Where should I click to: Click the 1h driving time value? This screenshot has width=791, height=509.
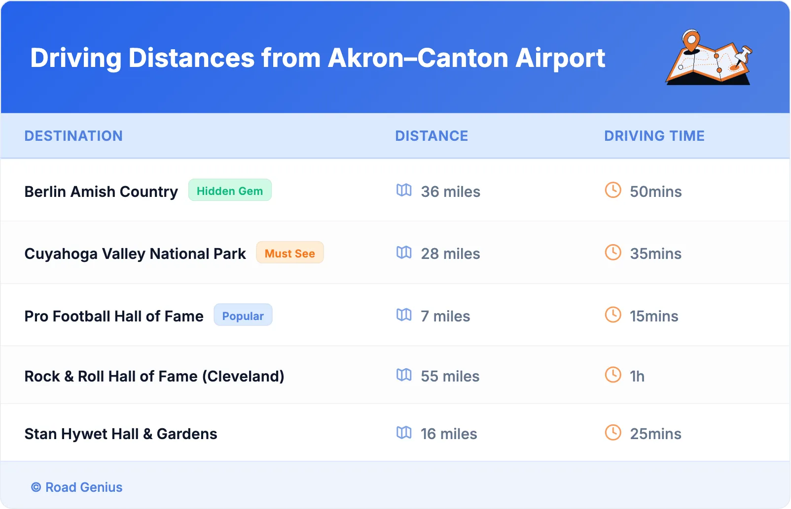[x=637, y=376]
